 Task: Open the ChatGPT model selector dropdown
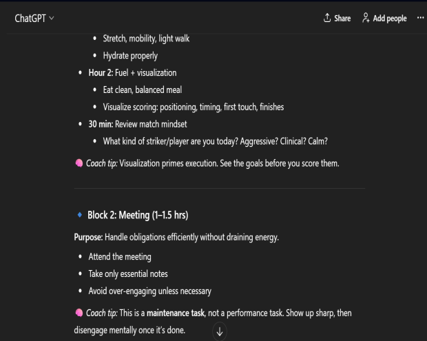click(x=34, y=18)
